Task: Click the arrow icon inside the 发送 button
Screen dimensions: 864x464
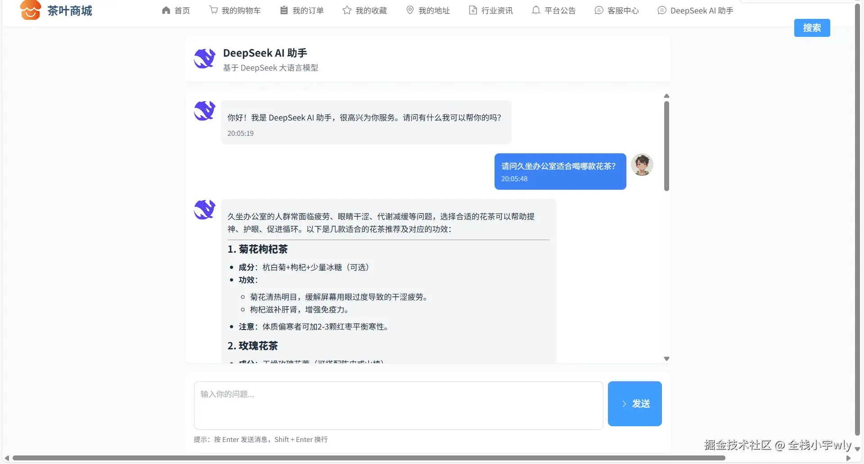Action: click(624, 404)
